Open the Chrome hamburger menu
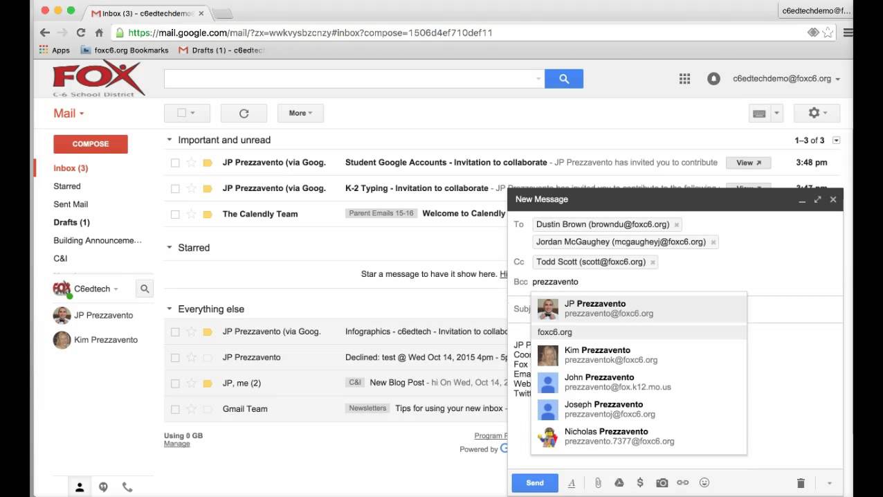Image resolution: width=883 pixels, height=497 pixels. tap(848, 33)
